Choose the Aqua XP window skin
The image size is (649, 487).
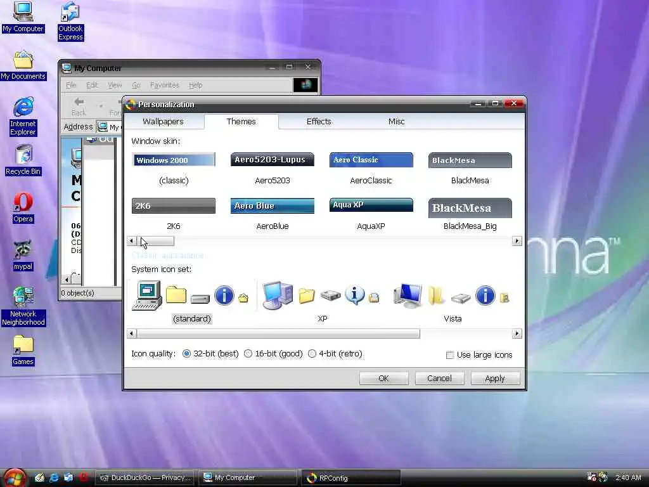pos(371,214)
